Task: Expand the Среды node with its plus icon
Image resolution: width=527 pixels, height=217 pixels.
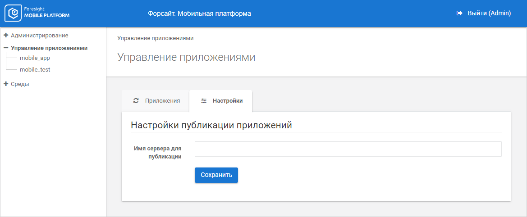Action: (x=6, y=84)
